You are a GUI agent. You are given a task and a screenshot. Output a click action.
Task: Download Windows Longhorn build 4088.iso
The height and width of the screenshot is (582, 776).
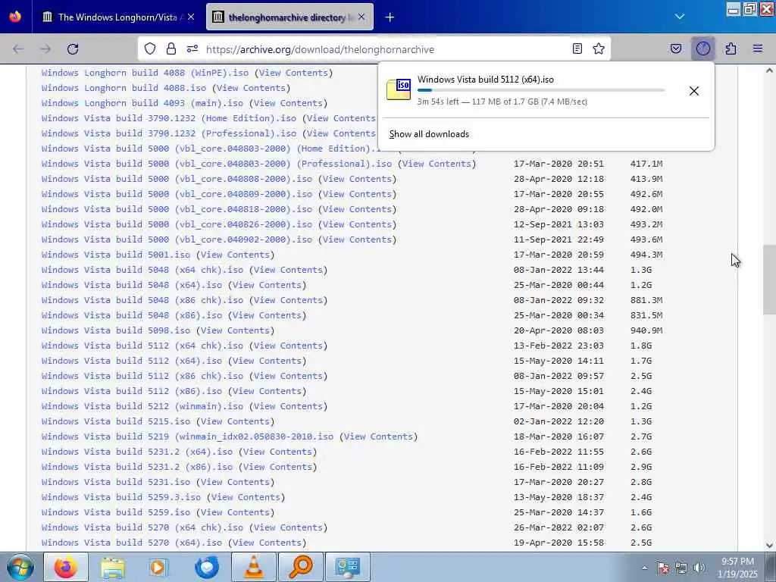point(124,88)
